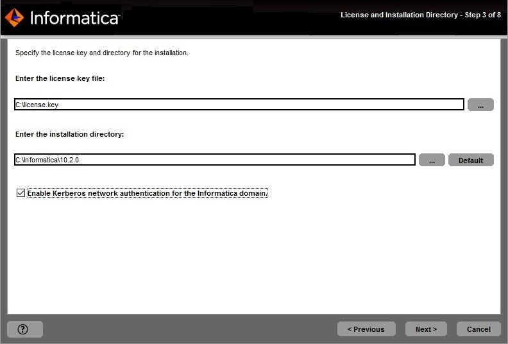
Task: Toggle Enable Kerberos network authentication checkbox
Action: pos(21,193)
